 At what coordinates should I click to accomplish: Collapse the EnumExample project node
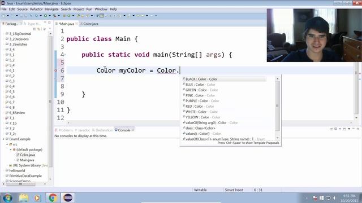click(3, 139)
